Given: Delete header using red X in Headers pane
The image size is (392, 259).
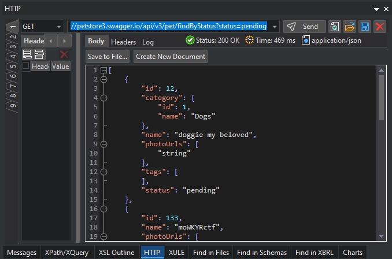Looking at the screenshot, I should click(x=64, y=54).
